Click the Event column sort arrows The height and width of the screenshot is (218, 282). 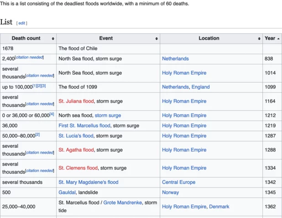click(x=157, y=39)
